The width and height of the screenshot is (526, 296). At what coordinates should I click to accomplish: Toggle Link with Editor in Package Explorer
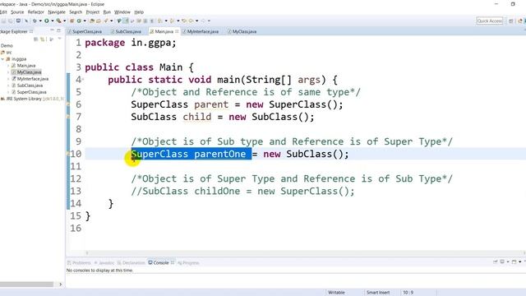tap(43, 39)
